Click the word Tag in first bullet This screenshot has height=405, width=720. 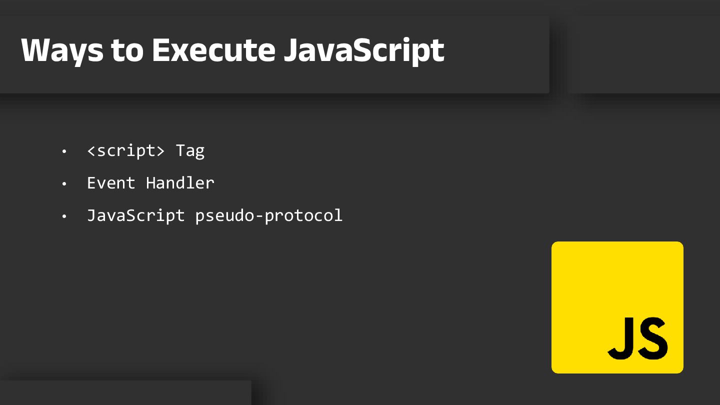pos(190,151)
